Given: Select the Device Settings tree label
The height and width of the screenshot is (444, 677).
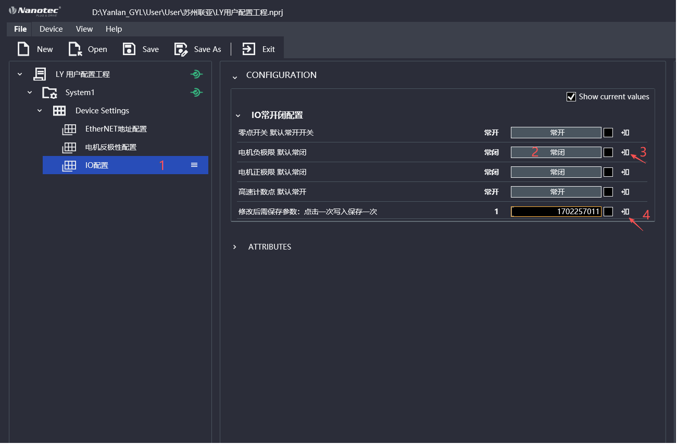Looking at the screenshot, I should click(102, 111).
